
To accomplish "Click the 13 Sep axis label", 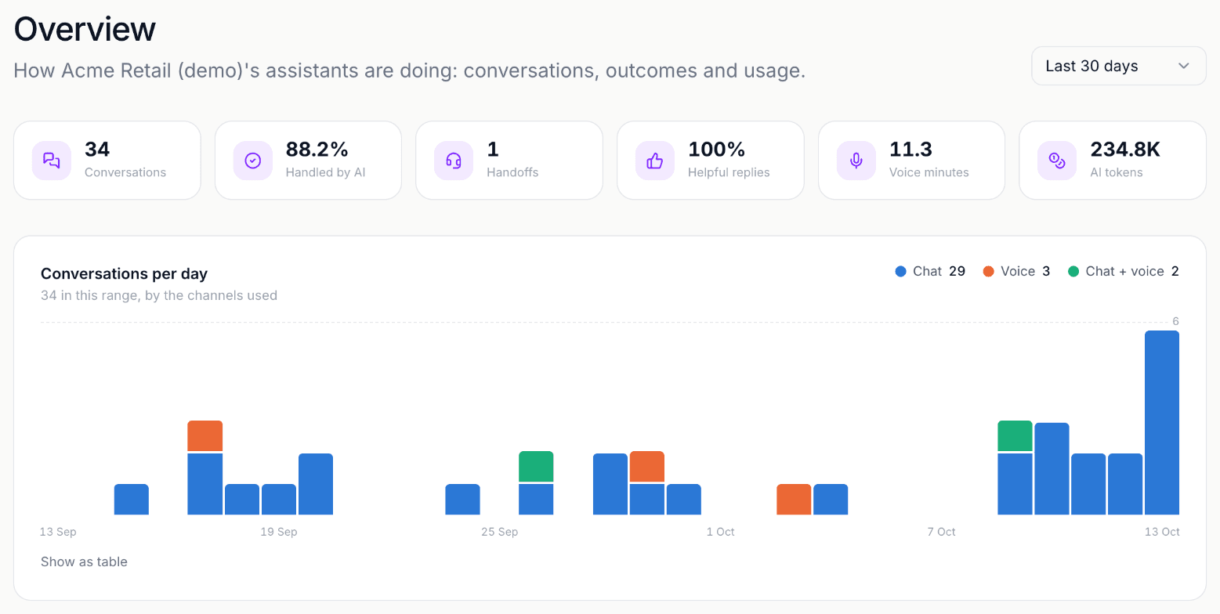I will (58, 532).
